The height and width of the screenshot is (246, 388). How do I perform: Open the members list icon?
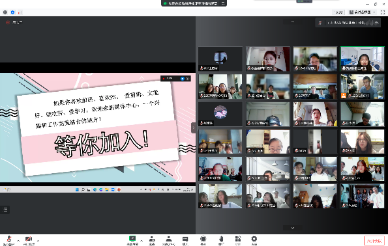[169, 240]
